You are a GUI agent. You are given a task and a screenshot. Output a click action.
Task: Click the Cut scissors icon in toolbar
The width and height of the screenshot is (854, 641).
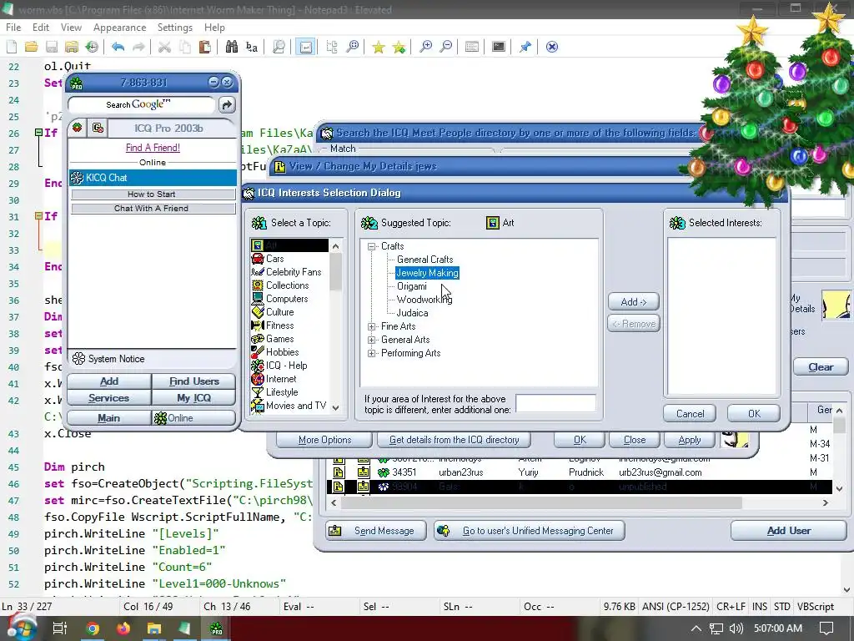(164, 47)
